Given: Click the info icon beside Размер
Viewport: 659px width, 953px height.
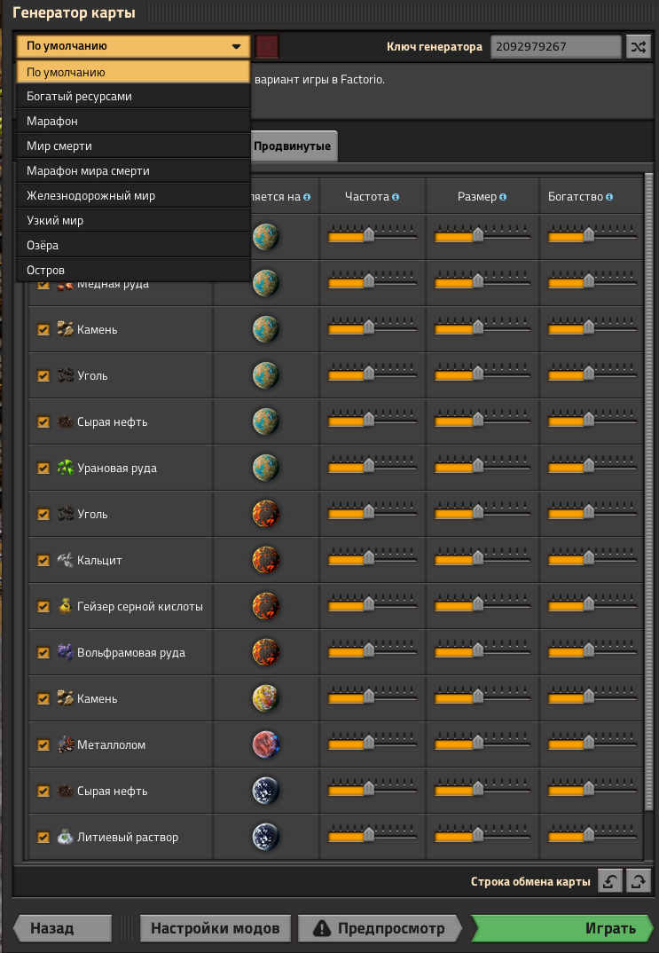Looking at the screenshot, I should pyautogui.click(x=502, y=197).
